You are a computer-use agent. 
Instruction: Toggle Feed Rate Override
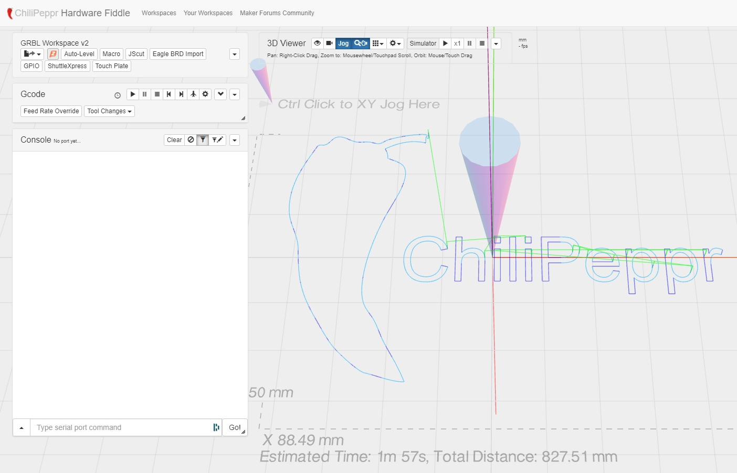[x=51, y=111]
